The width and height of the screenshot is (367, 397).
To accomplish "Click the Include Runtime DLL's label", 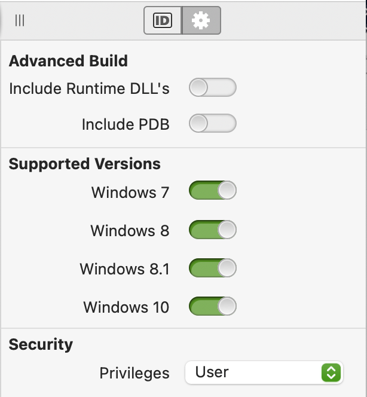I will click(89, 88).
